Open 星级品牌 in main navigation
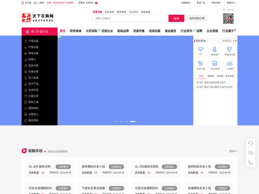Viewport: 259px width, 194px height. (x=123, y=31)
